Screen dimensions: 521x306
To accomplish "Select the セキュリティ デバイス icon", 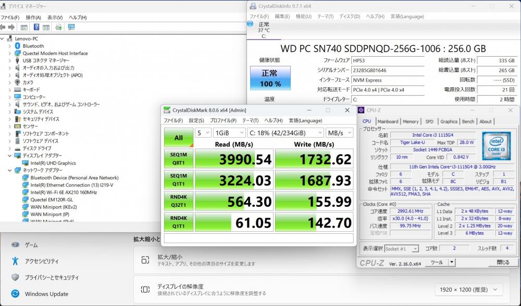I will 18,119.
